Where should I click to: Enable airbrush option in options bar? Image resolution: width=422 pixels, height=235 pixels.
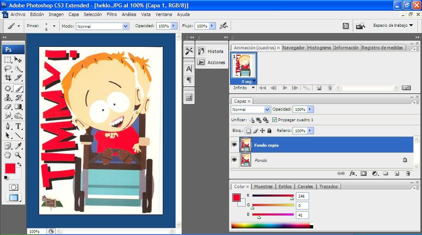pyautogui.click(x=223, y=26)
